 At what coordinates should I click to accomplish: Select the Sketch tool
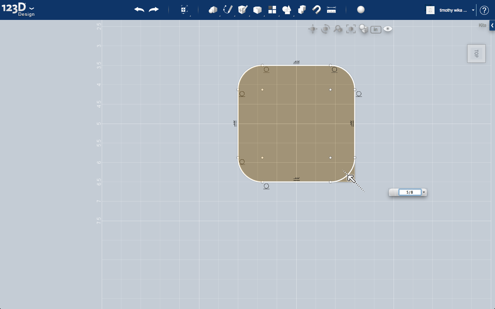tap(228, 10)
